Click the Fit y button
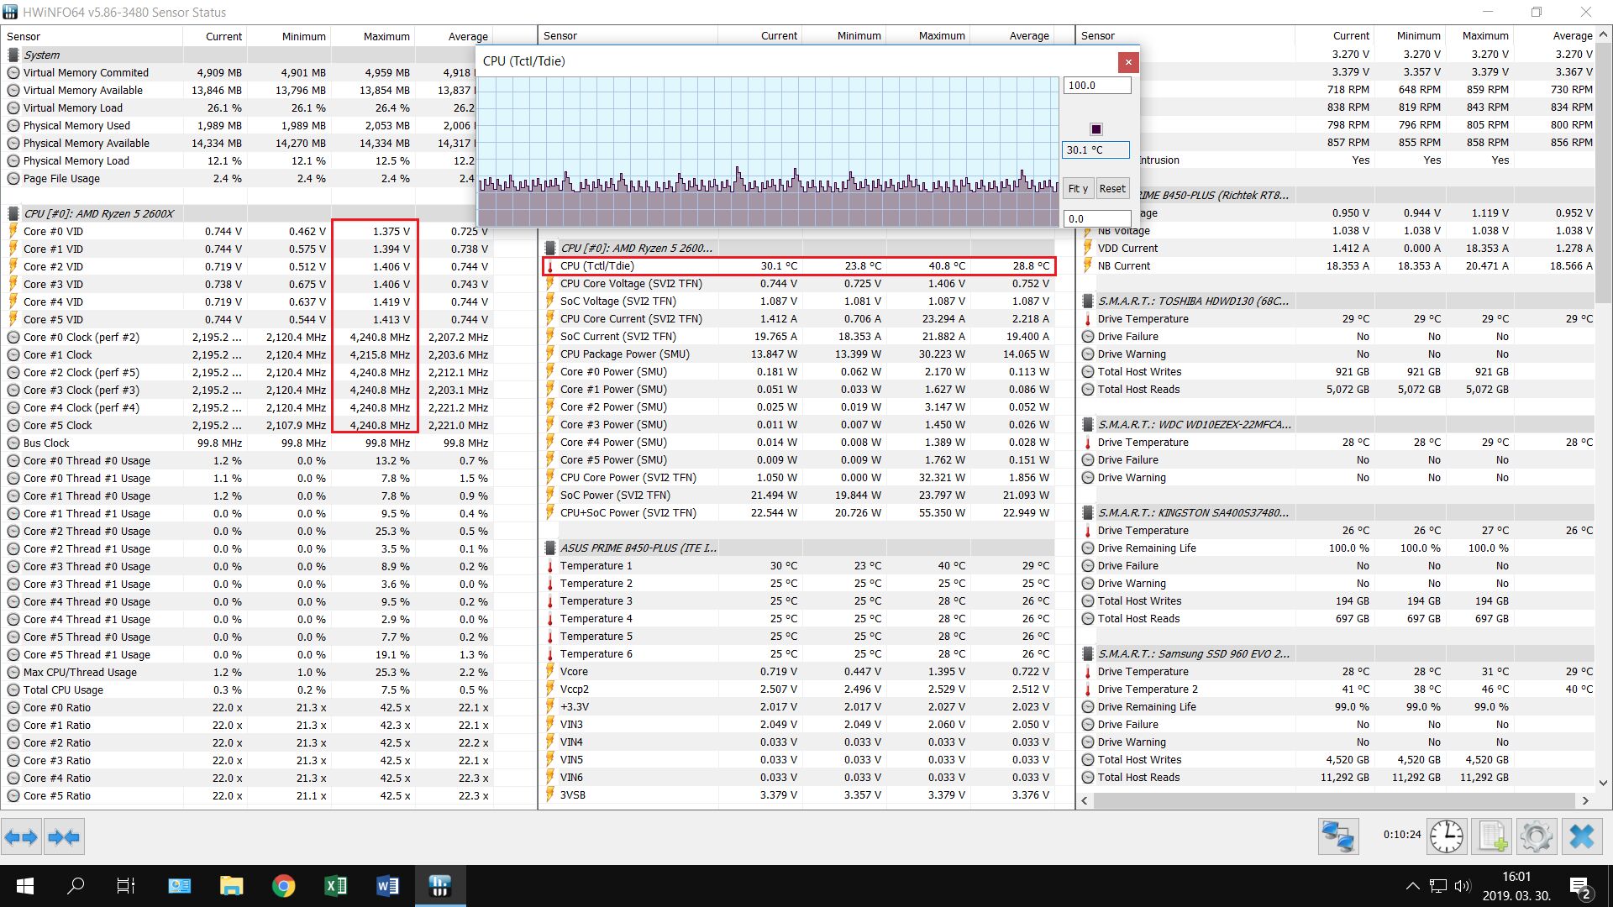The width and height of the screenshot is (1613, 907). click(1078, 189)
